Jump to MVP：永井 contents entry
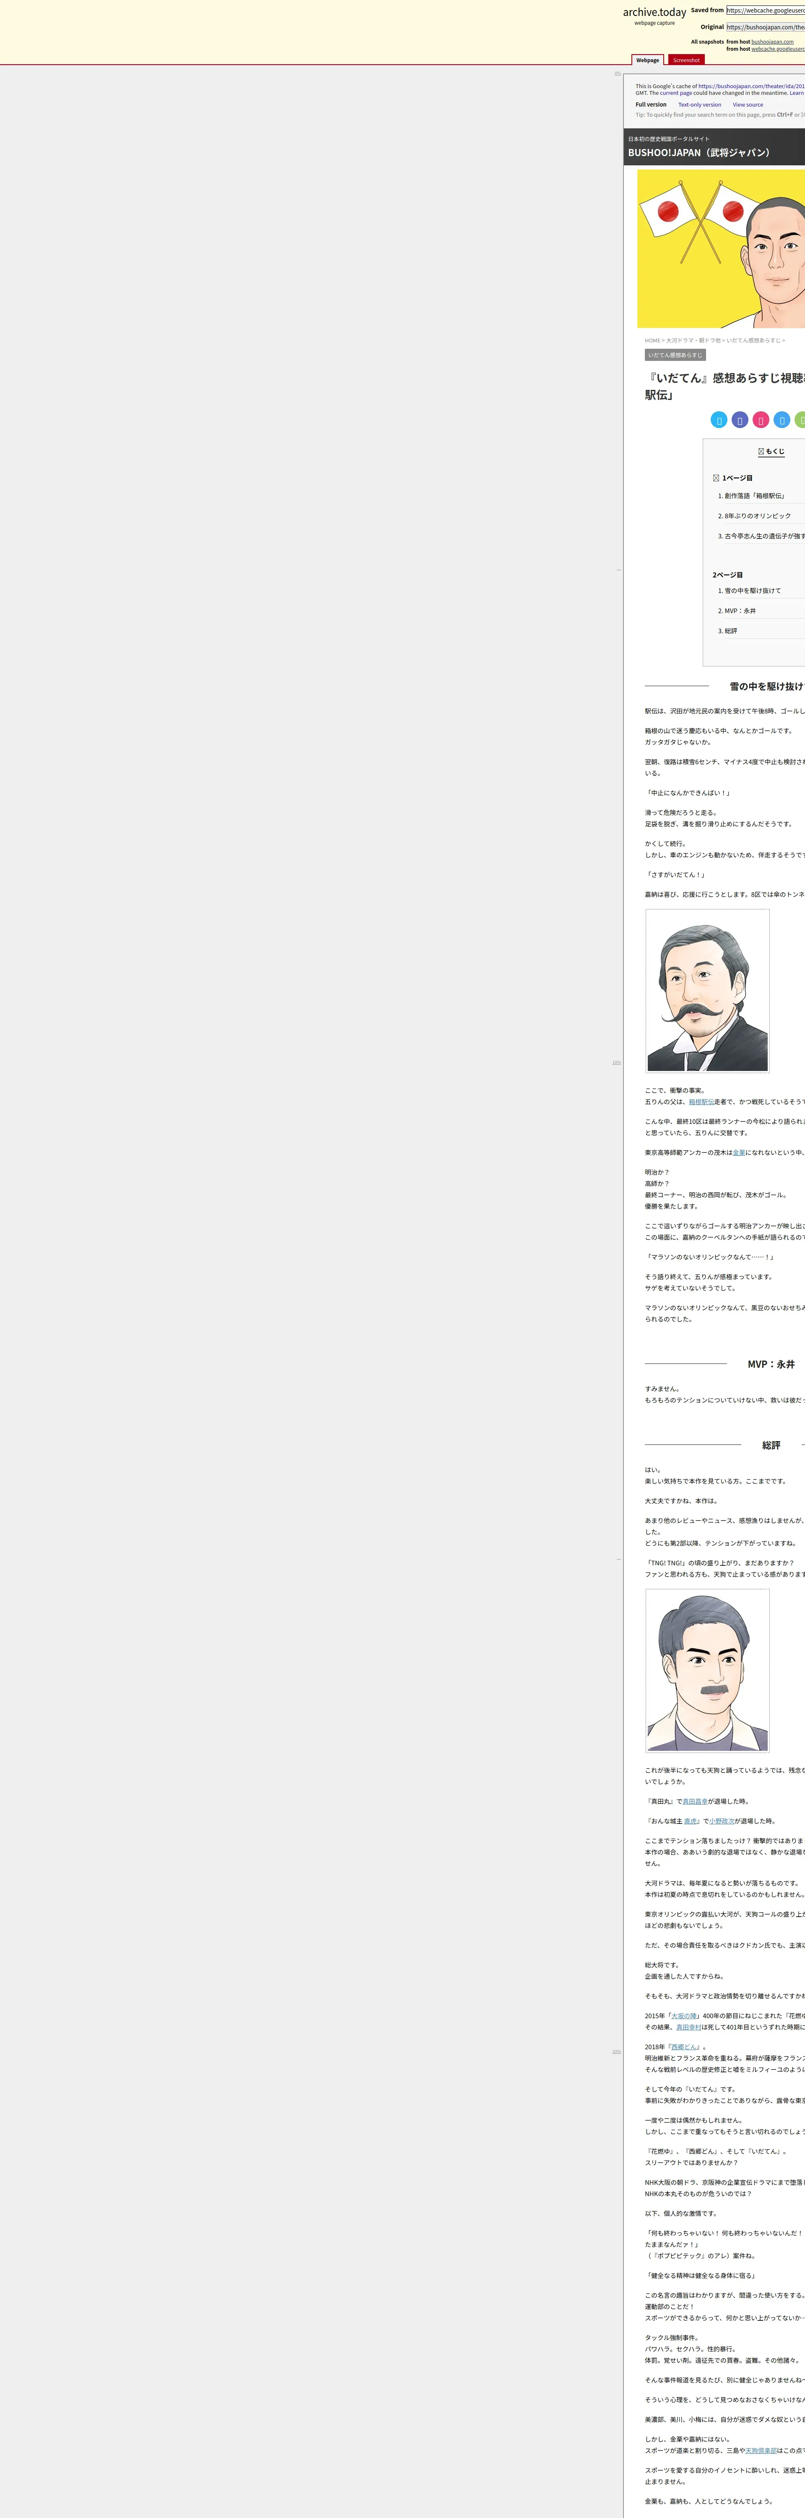 (740, 611)
